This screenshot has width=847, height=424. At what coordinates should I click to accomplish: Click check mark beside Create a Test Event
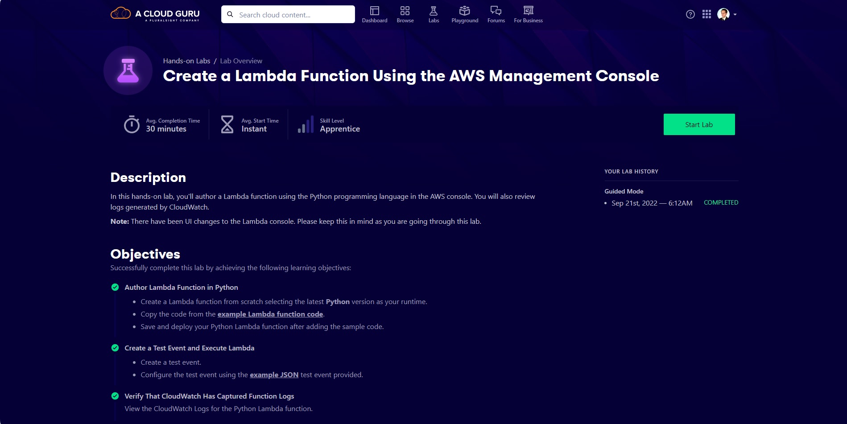(115, 348)
